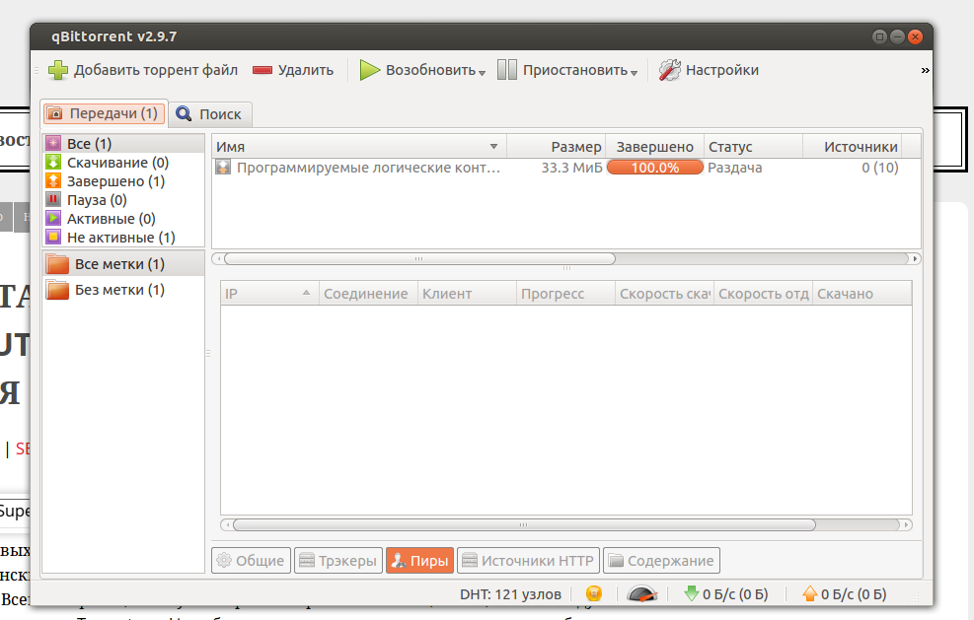
Task: Open Настройки wrench settings icon
Action: pos(670,70)
